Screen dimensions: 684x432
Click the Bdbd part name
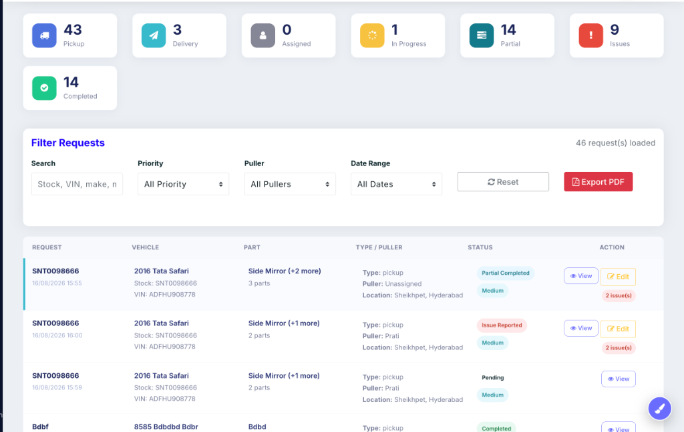(257, 427)
